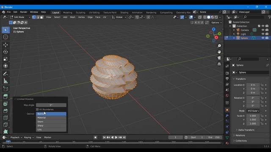
Task: Click the Max Angle value field
Action: [51, 105]
